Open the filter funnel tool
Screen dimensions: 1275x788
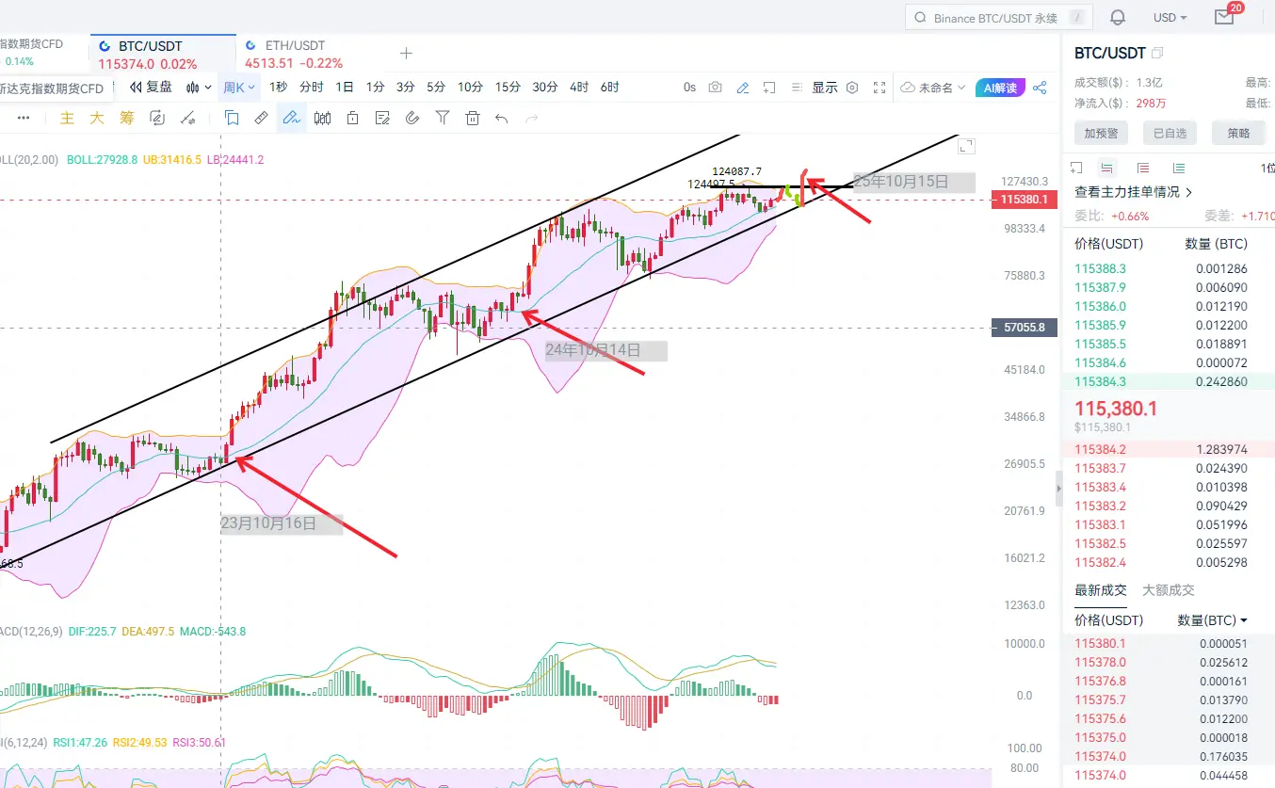(443, 118)
